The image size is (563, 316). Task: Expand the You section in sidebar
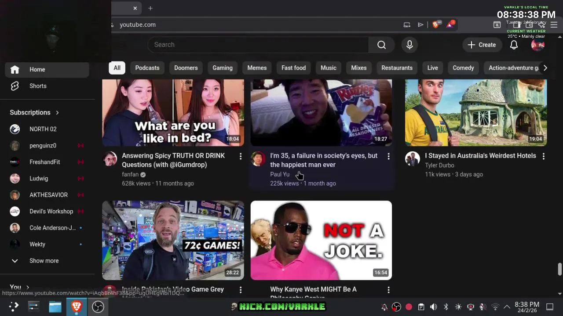(x=20, y=287)
